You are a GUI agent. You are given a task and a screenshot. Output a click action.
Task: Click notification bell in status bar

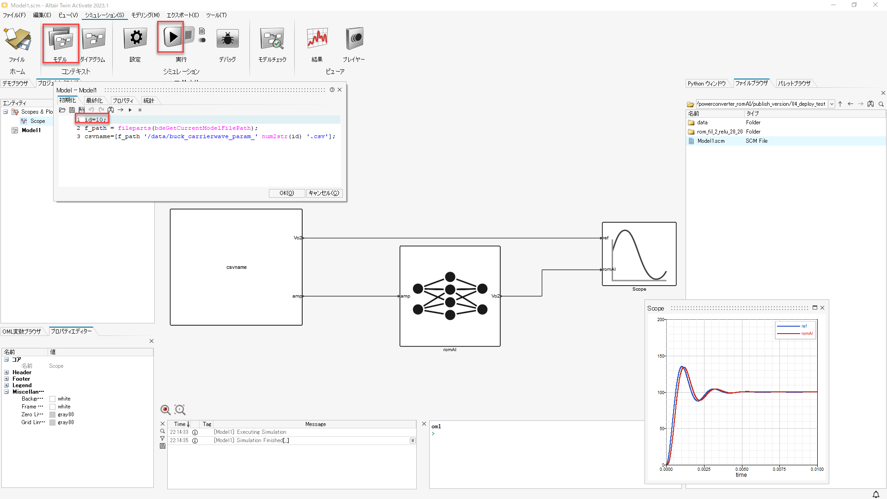click(x=876, y=494)
